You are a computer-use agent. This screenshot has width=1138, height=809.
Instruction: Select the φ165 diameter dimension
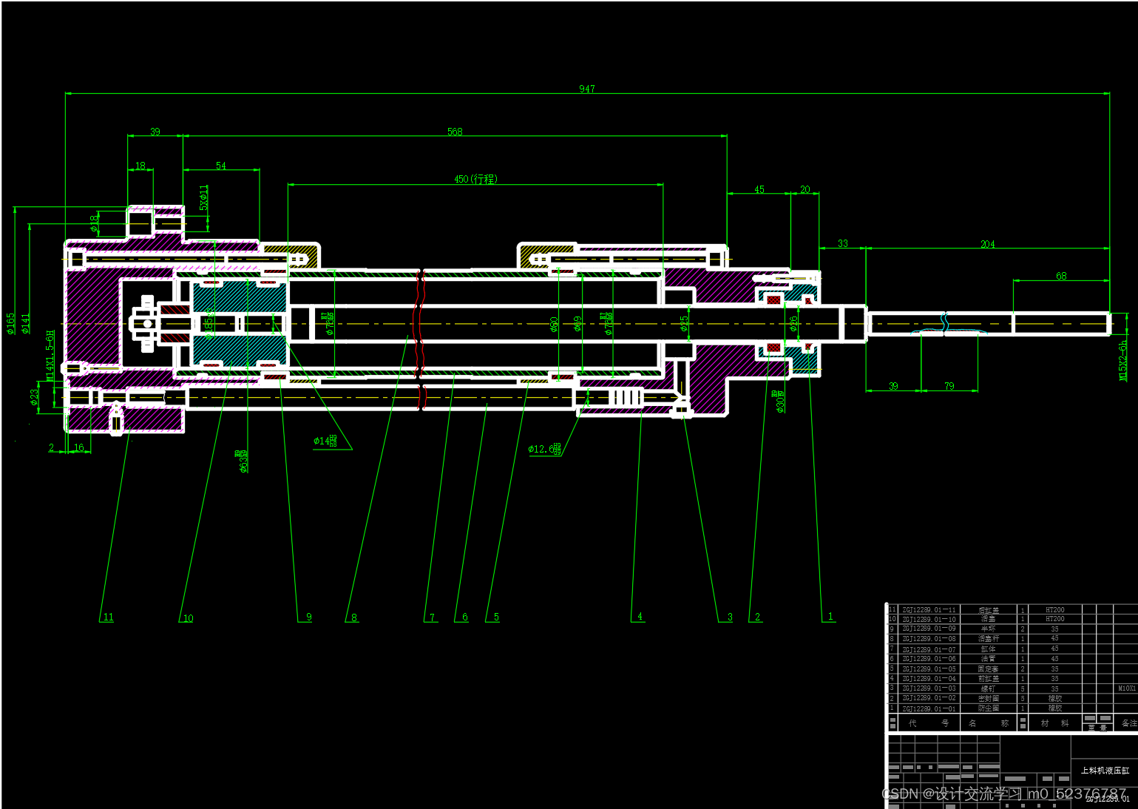[10, 323]
